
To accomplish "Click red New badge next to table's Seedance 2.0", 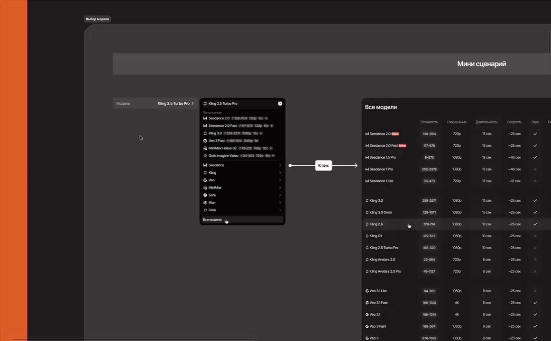I will pos(395,134).
